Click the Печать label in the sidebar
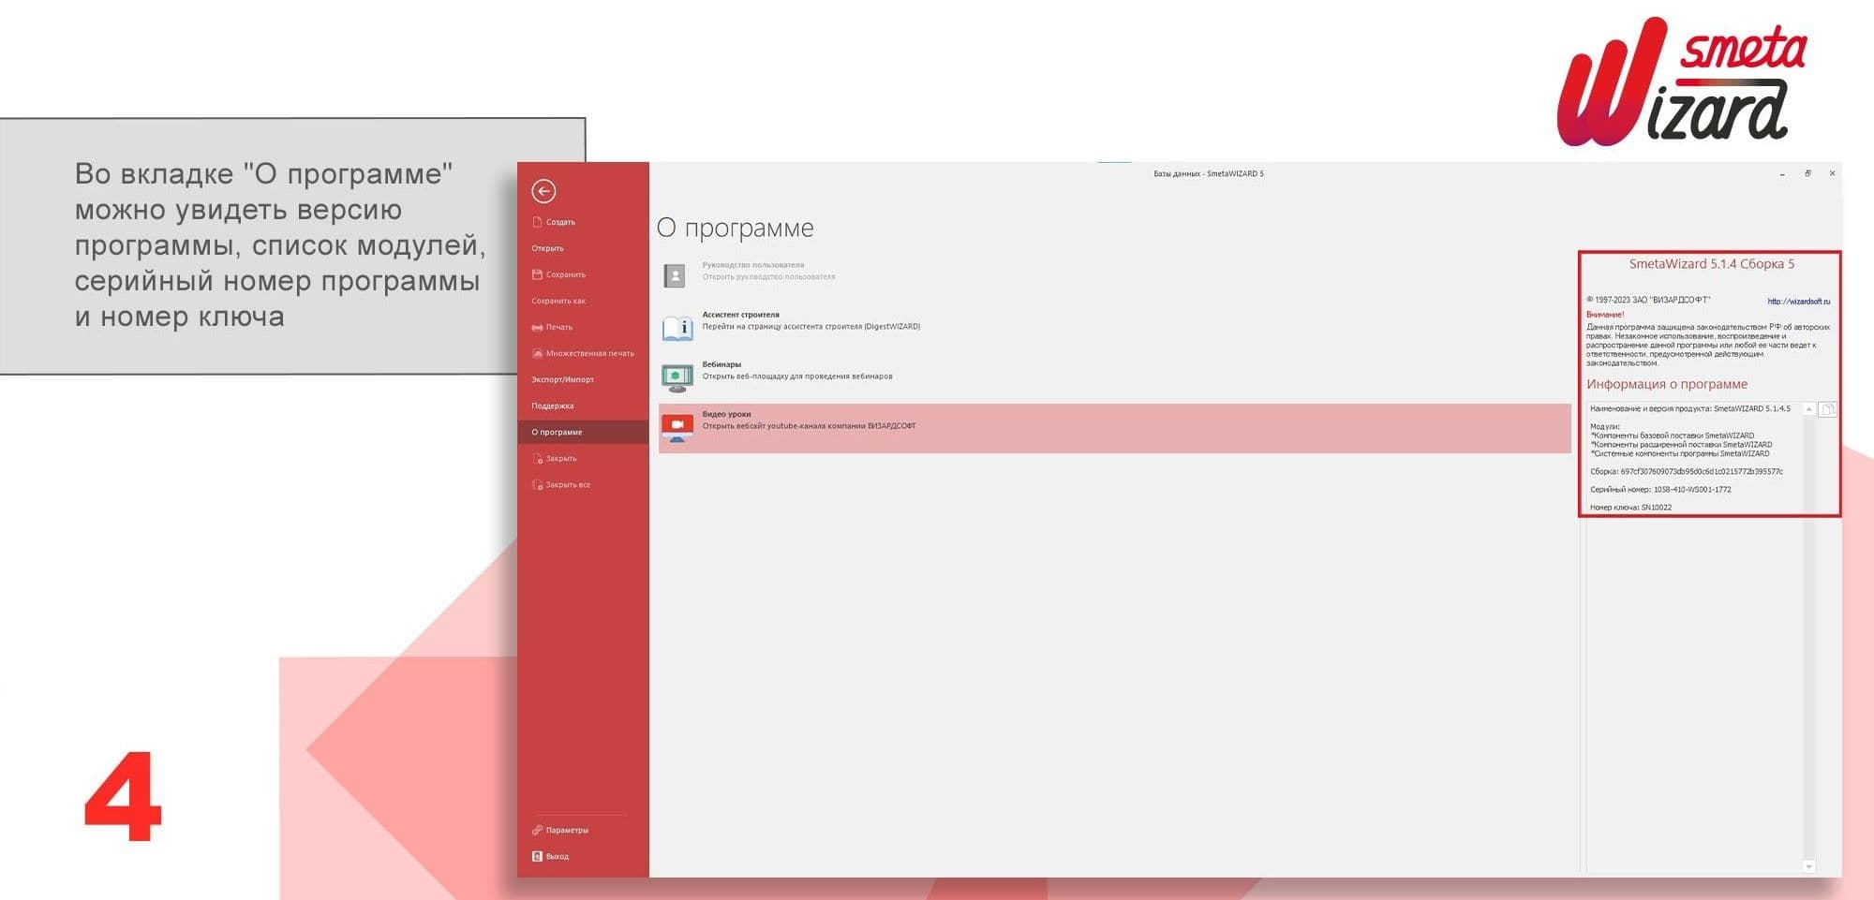The height and width of the screenshot is (900, 1874). point(559,327)
